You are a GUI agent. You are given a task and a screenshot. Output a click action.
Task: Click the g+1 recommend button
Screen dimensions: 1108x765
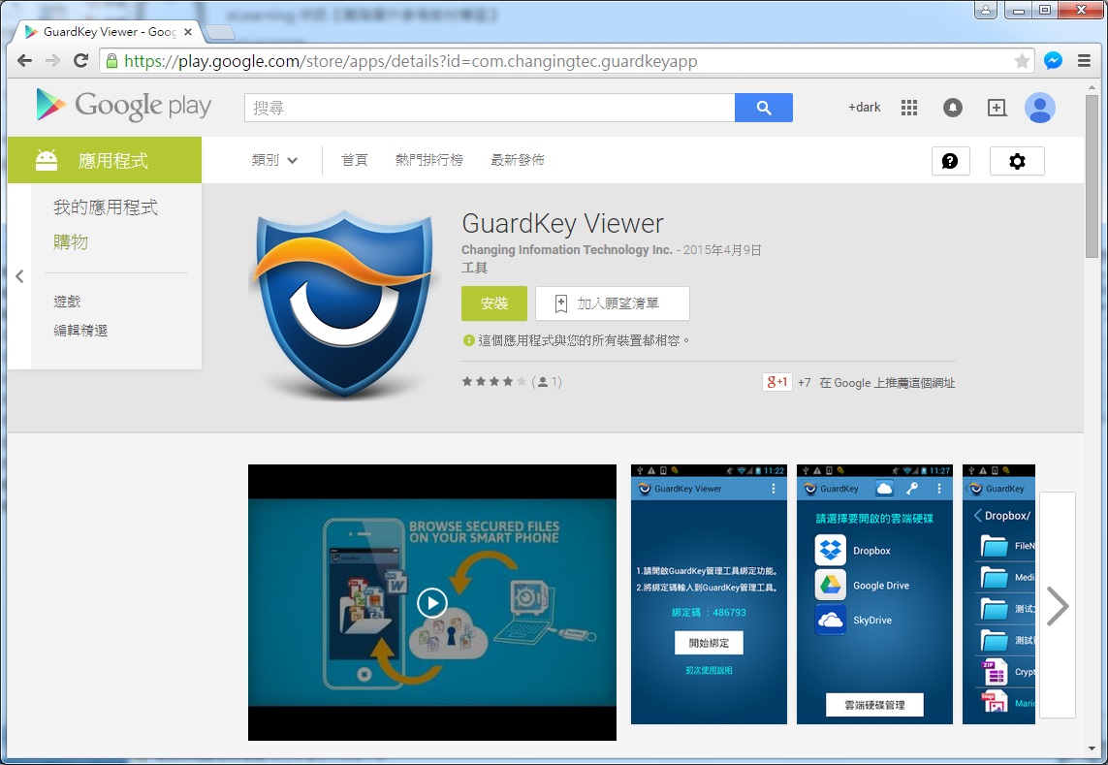coord(776,382)
